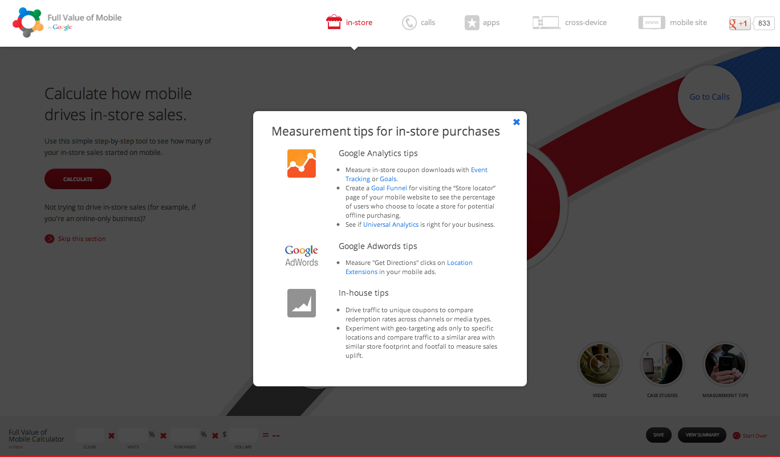The width and height of the screenshot is (780, 457).
Task: Click the popup title Measurement tips for in-store purchases
Action: pos(385,132)
